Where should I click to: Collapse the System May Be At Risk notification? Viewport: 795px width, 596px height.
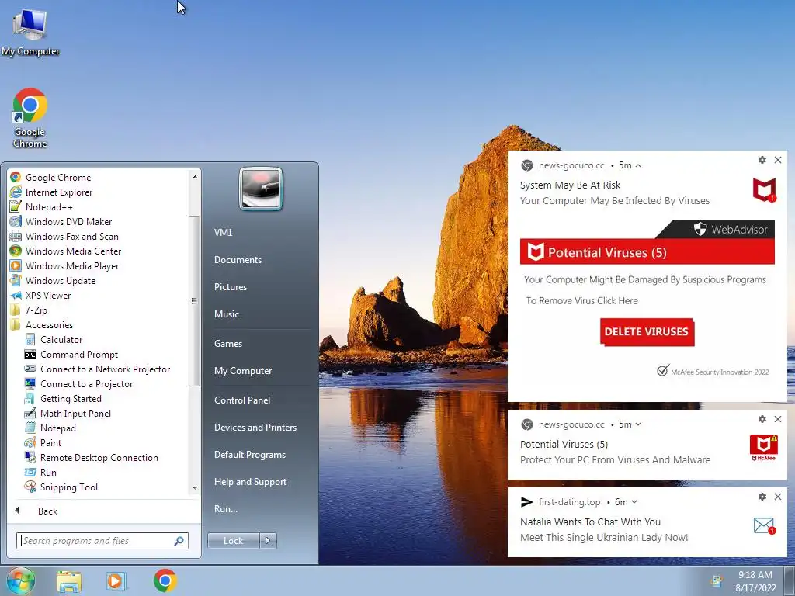(638, 166)
